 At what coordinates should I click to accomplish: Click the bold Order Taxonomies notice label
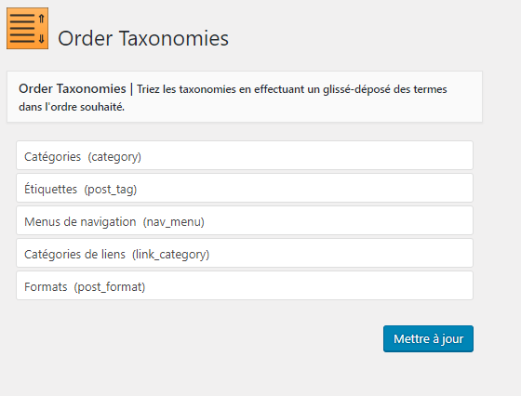tap(73, 89)
